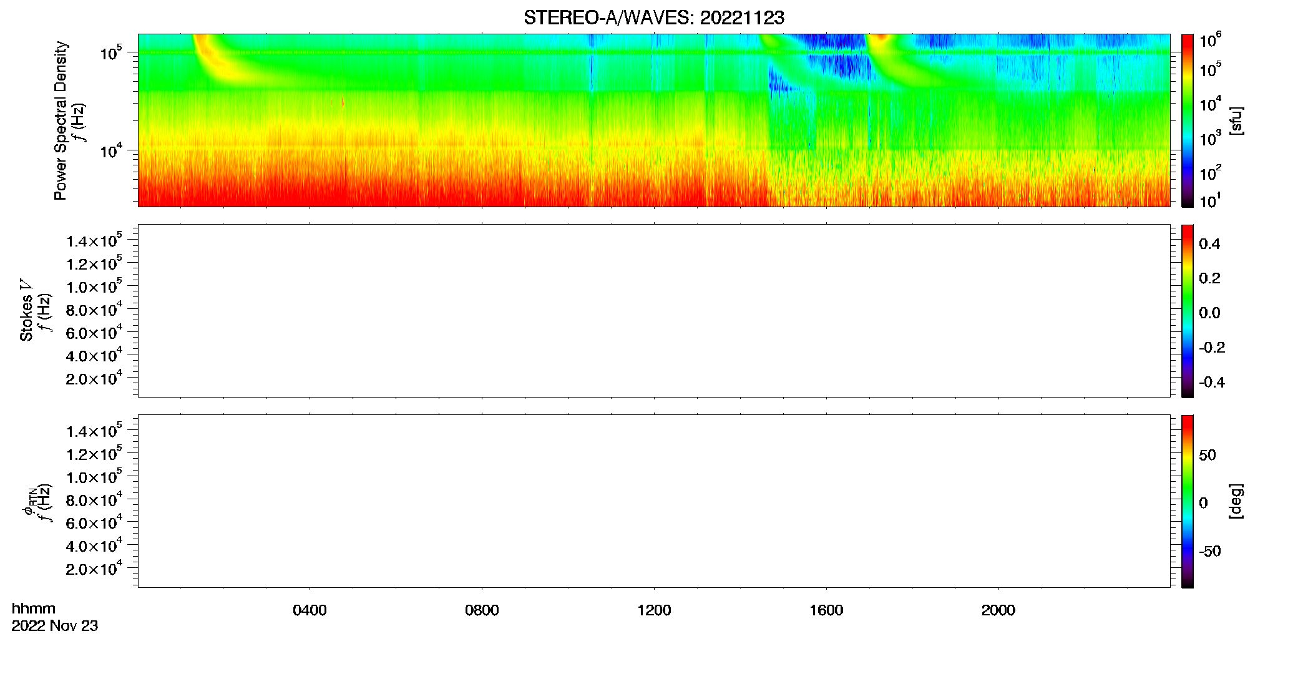
Task: Select the date text "2022 Nov 23"
Action: [x=55, y=626]
